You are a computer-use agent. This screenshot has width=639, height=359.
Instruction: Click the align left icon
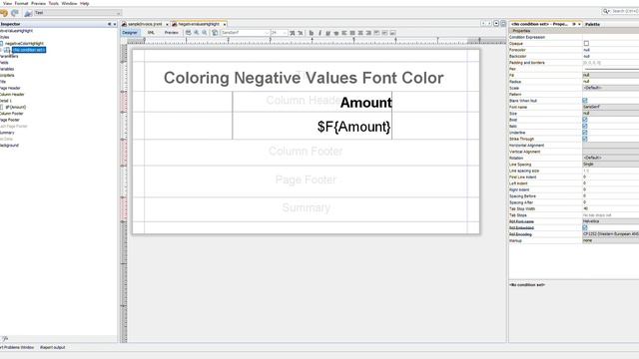(x=343, y=33)
